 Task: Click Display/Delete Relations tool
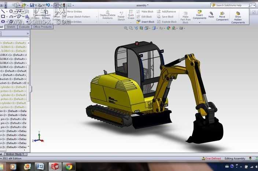click(108, 15)
